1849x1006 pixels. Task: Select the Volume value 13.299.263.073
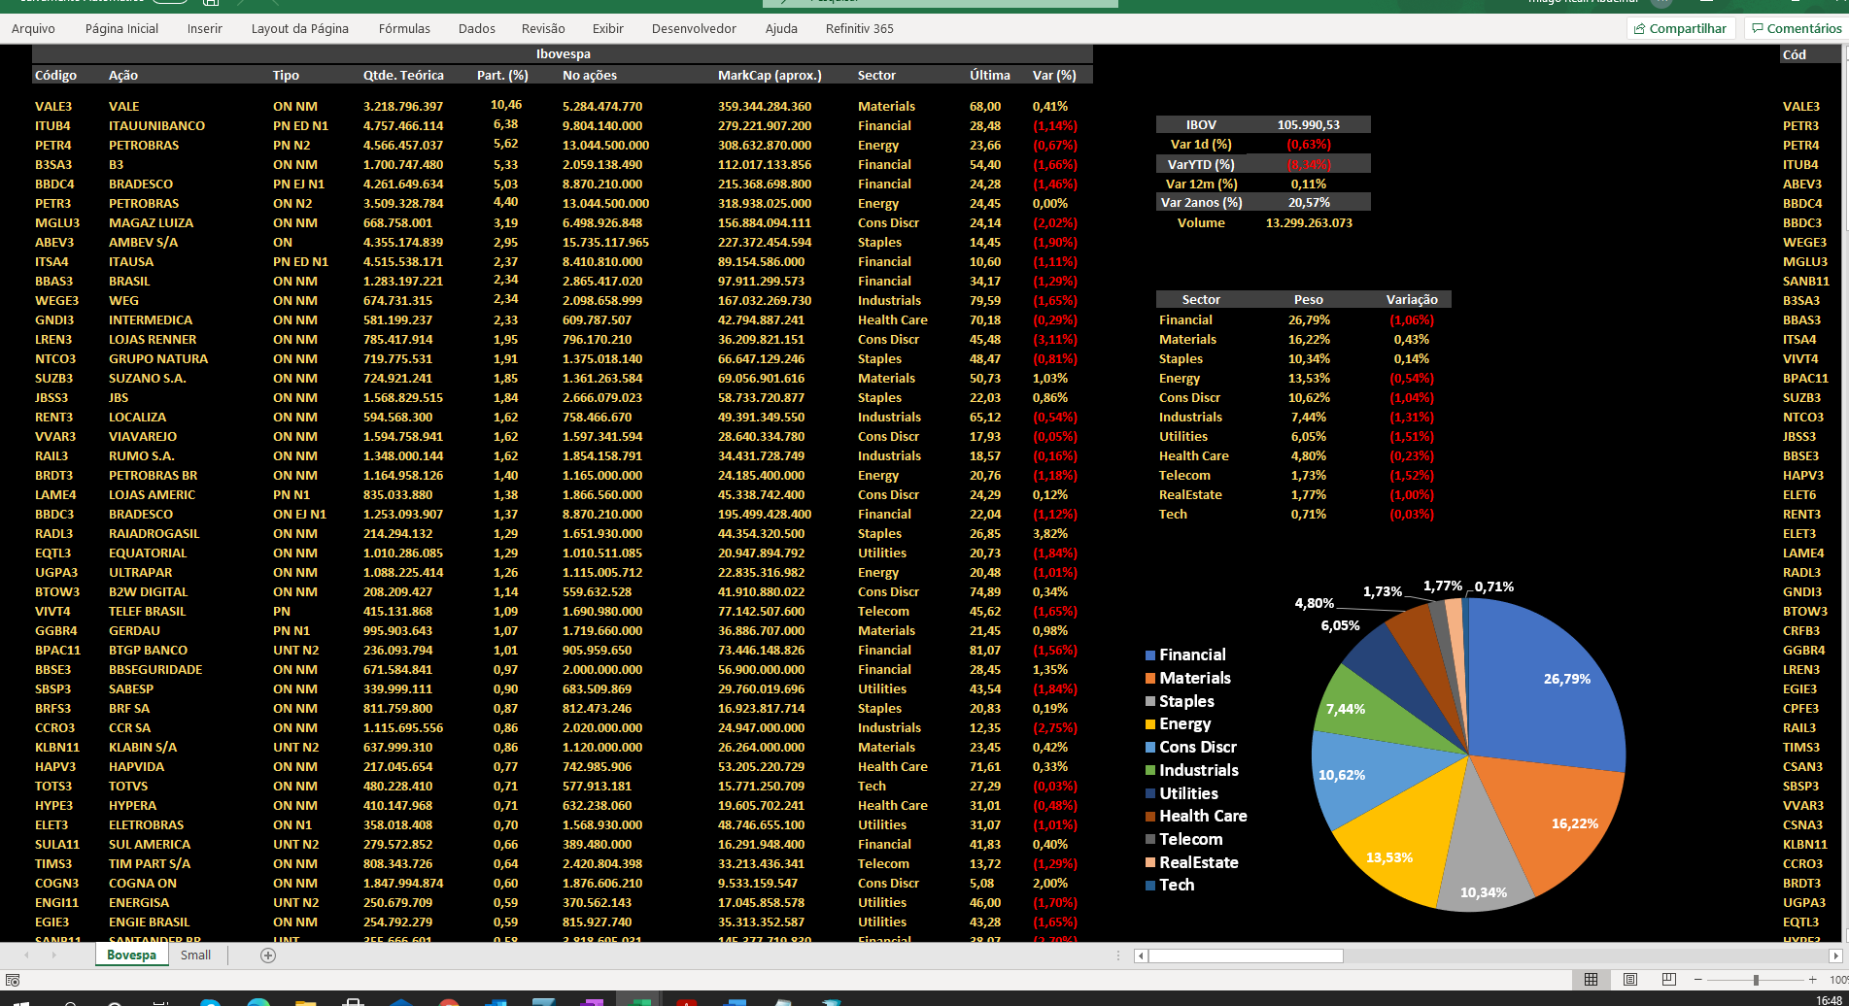point(1308,222)
